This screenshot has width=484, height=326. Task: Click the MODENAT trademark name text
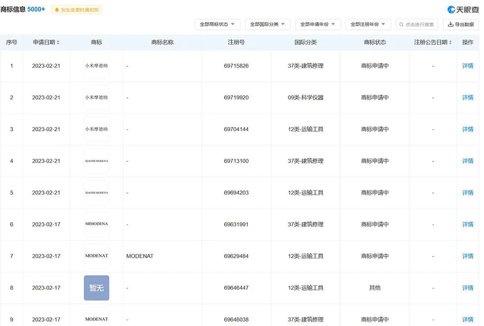[140, 256]
